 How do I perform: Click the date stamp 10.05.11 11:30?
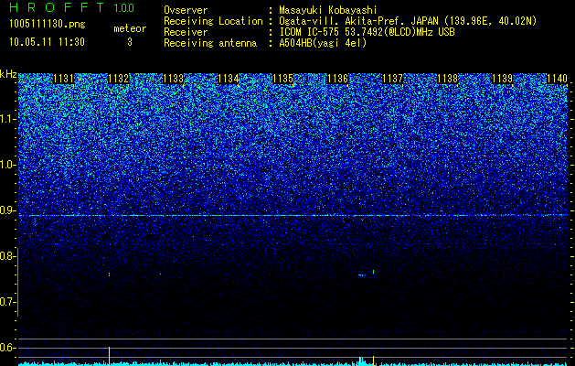point(47,42)
